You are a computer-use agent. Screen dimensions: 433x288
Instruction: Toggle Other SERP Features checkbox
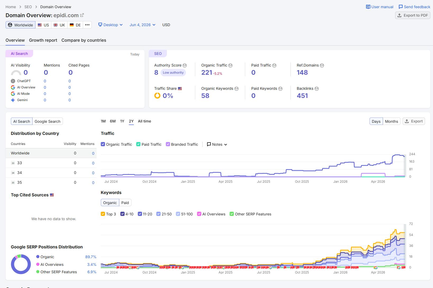(232, 214)
